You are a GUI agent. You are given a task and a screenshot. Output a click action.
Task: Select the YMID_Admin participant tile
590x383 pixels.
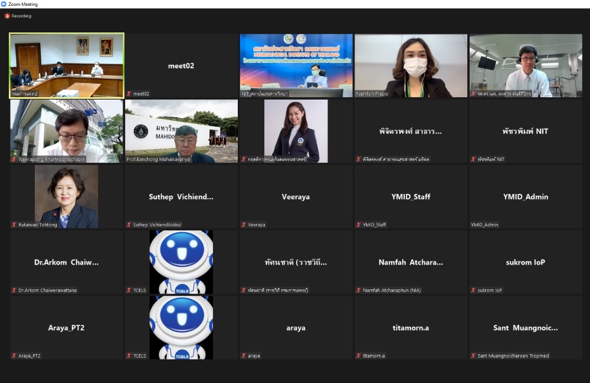tap(526, 196)
